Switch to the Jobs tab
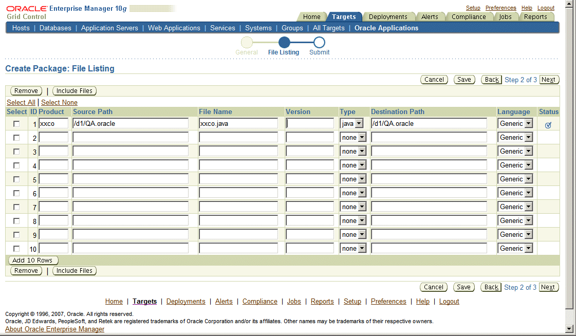This screenshot has height=336, width=576. point(505,17)
